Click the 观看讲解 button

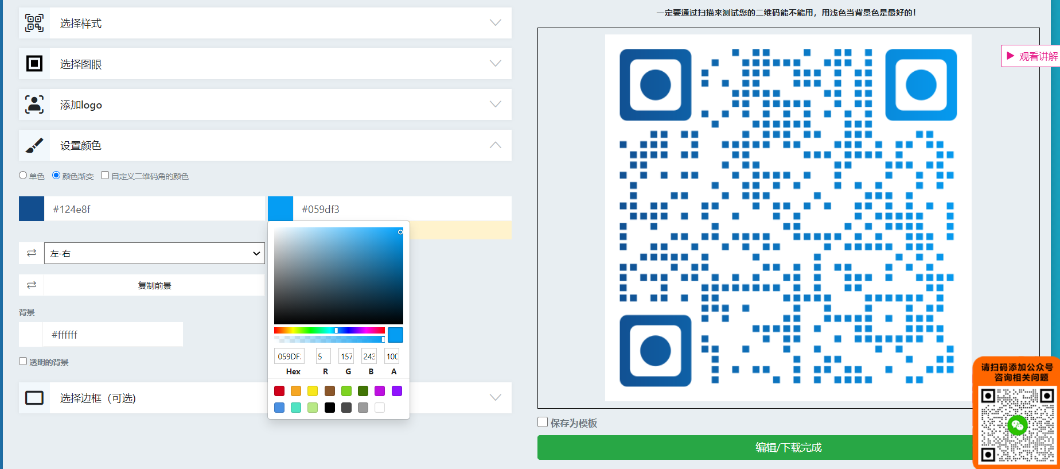point(1031,56)
